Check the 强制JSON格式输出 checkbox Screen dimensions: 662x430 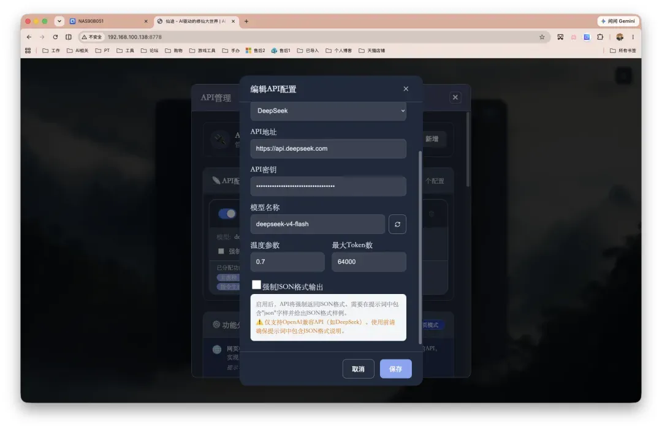256,285
